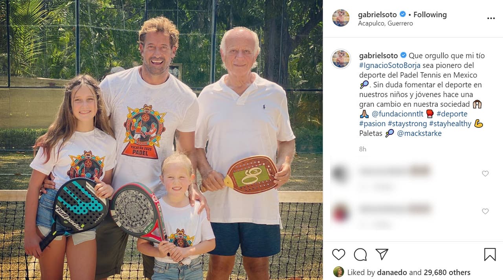Like the second blurred comment
Screen dimensions: 503x280
[x=485, y=211]
